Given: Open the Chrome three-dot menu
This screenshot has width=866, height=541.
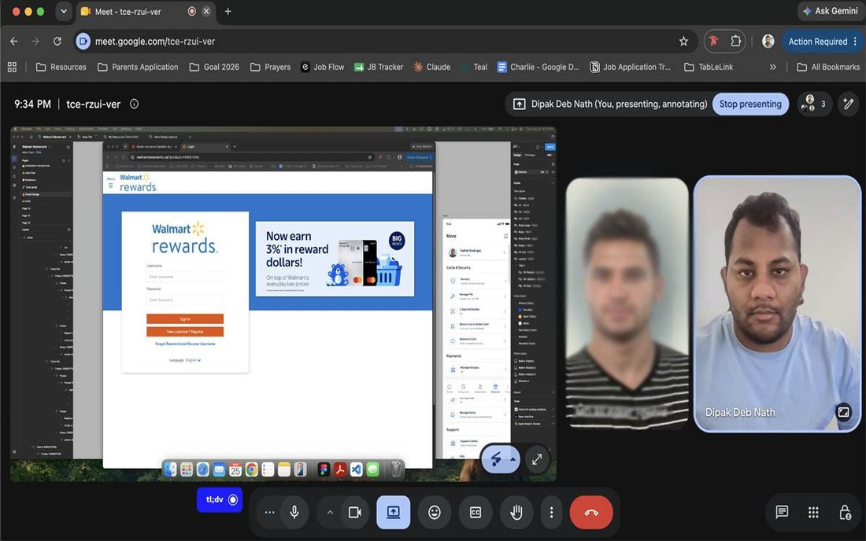Looking at the screenshot, I should (x=856, y=42).
